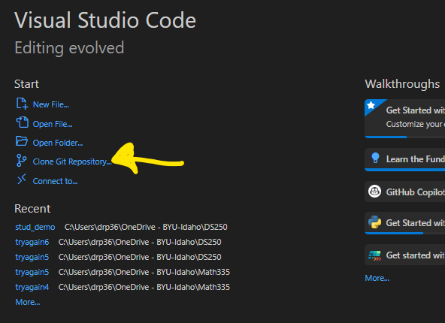This screenshot has width=445, height=323.
Task: Click the lightbulb icon for Learn the Fundamentals
Action: (x=375, y=158)
